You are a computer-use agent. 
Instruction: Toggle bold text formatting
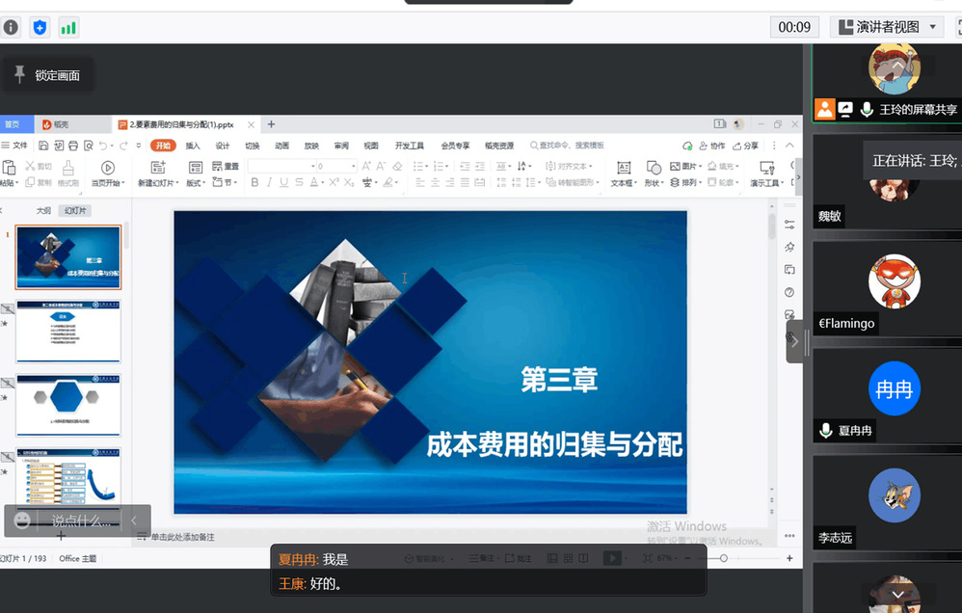[x=256, y=182]
